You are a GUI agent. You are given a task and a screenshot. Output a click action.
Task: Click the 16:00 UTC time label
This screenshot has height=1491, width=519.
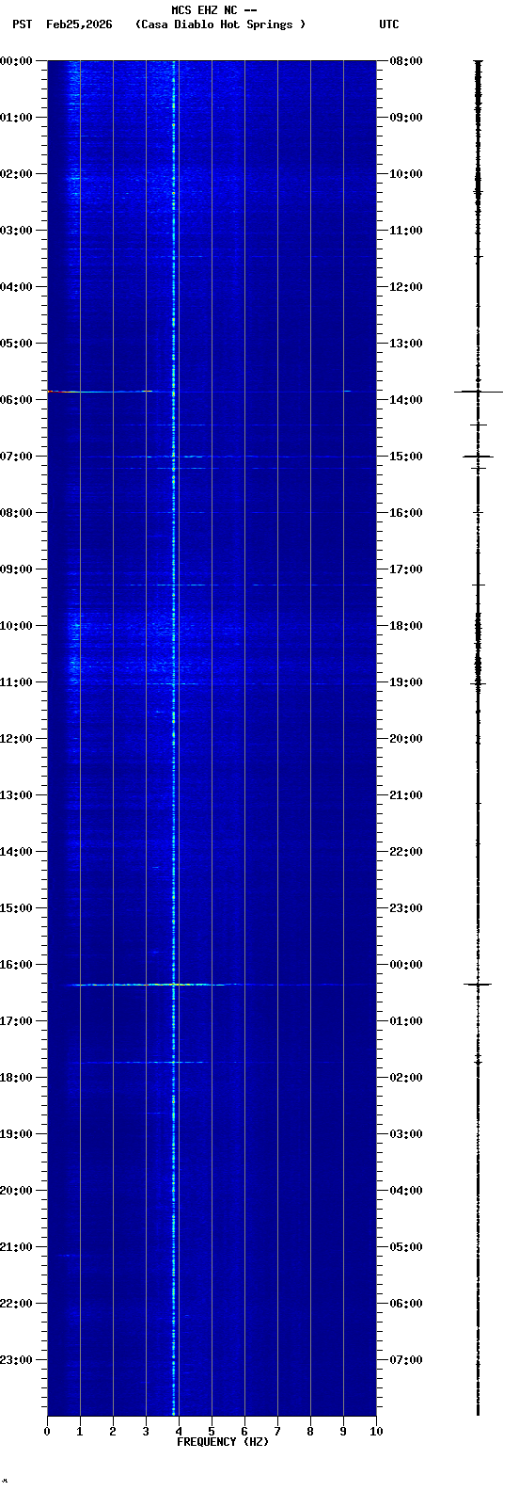pos(406,513)
